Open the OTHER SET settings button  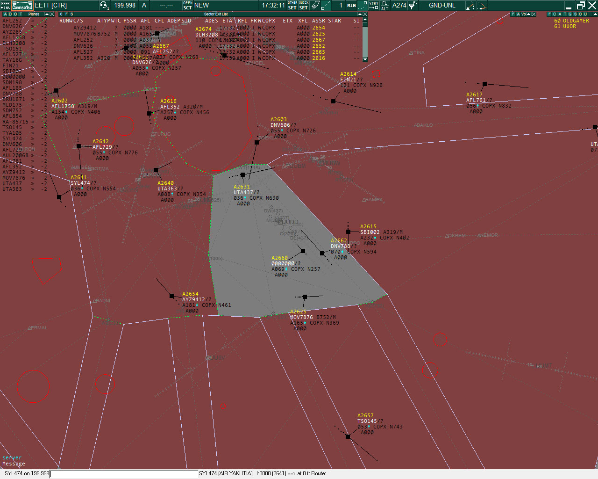tap(292, 5)
